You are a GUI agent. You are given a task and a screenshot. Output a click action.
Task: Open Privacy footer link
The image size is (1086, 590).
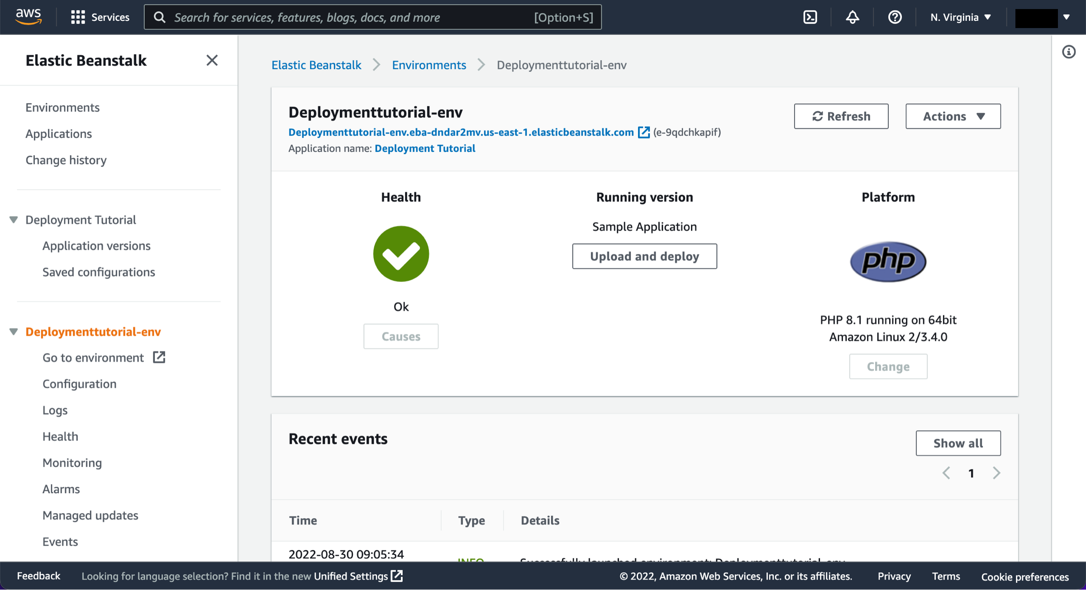(x=894, y=576)
